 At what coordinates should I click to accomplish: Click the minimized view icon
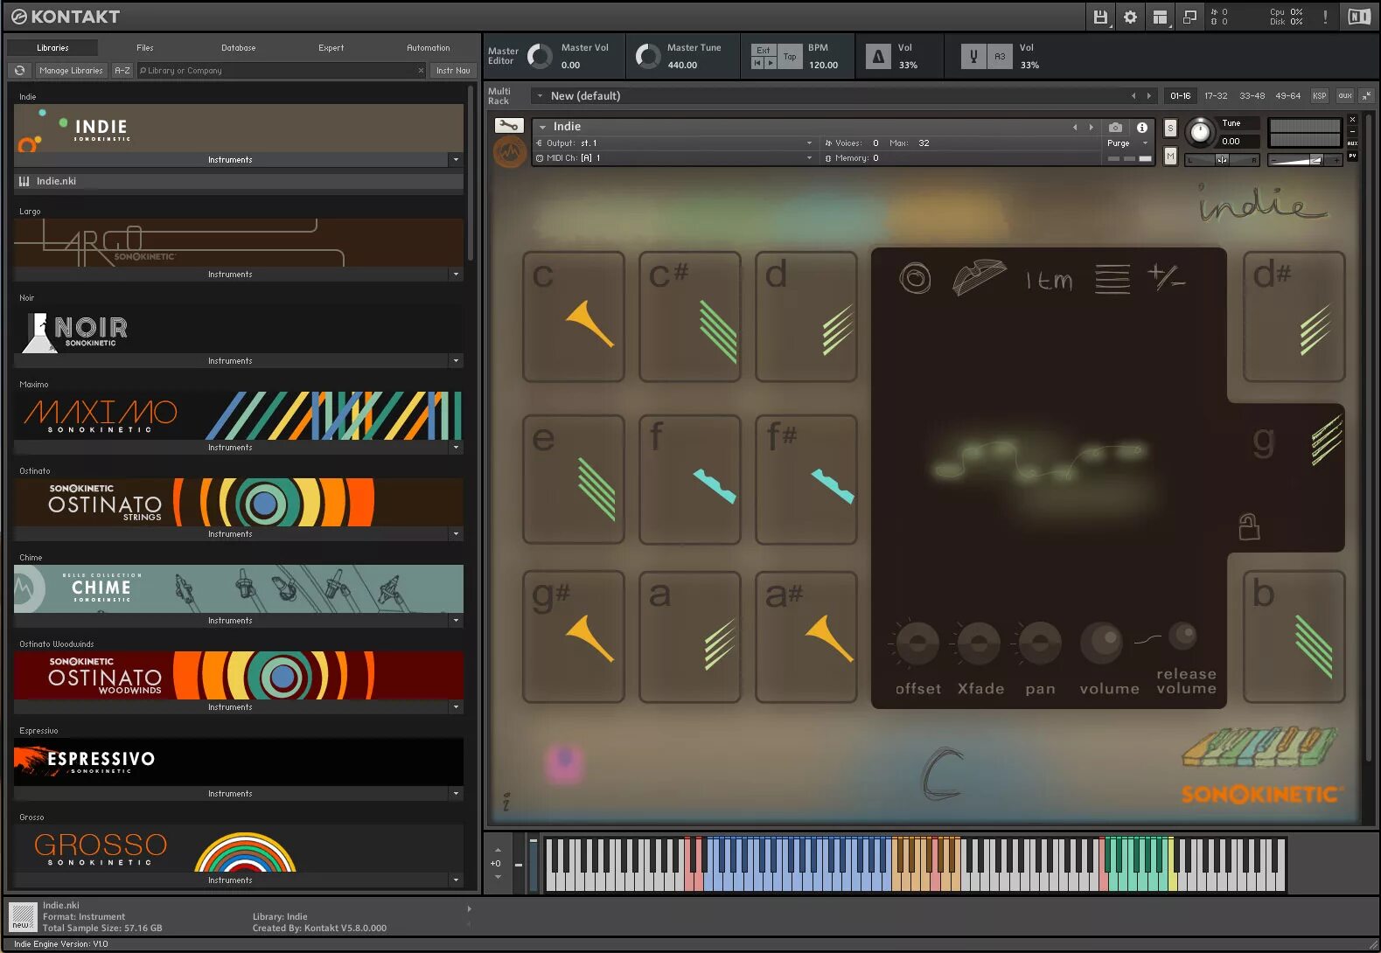(1189, 17)
